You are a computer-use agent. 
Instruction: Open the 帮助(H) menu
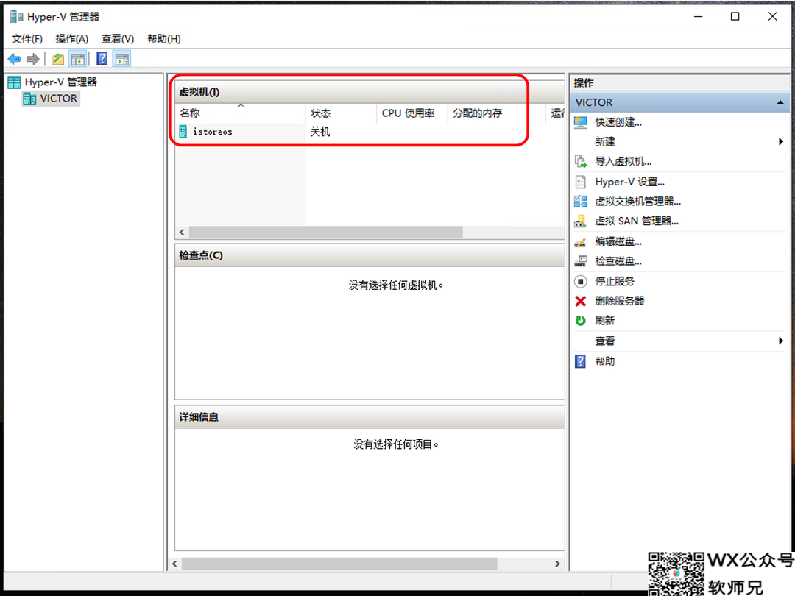coord(163,39)
